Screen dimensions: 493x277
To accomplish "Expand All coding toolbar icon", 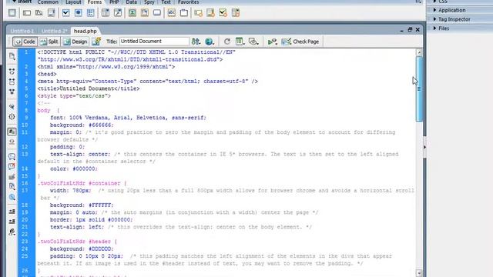I will 12,92.
